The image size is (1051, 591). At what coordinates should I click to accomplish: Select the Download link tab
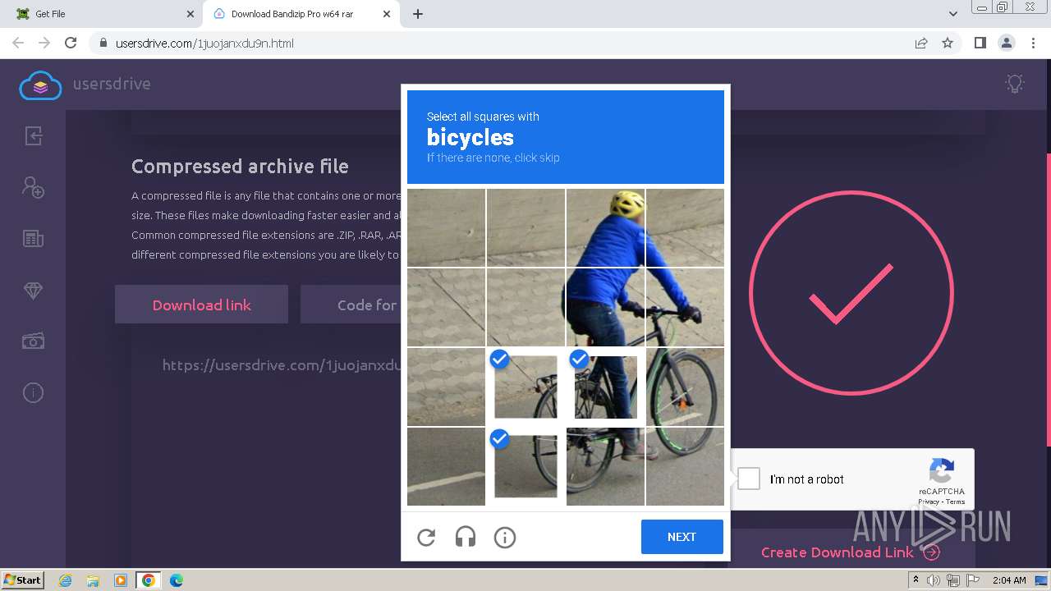201,305
